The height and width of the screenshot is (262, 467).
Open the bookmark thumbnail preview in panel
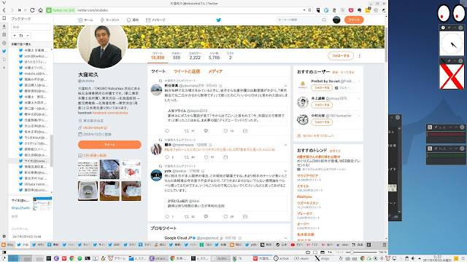[x=42, y=204]
